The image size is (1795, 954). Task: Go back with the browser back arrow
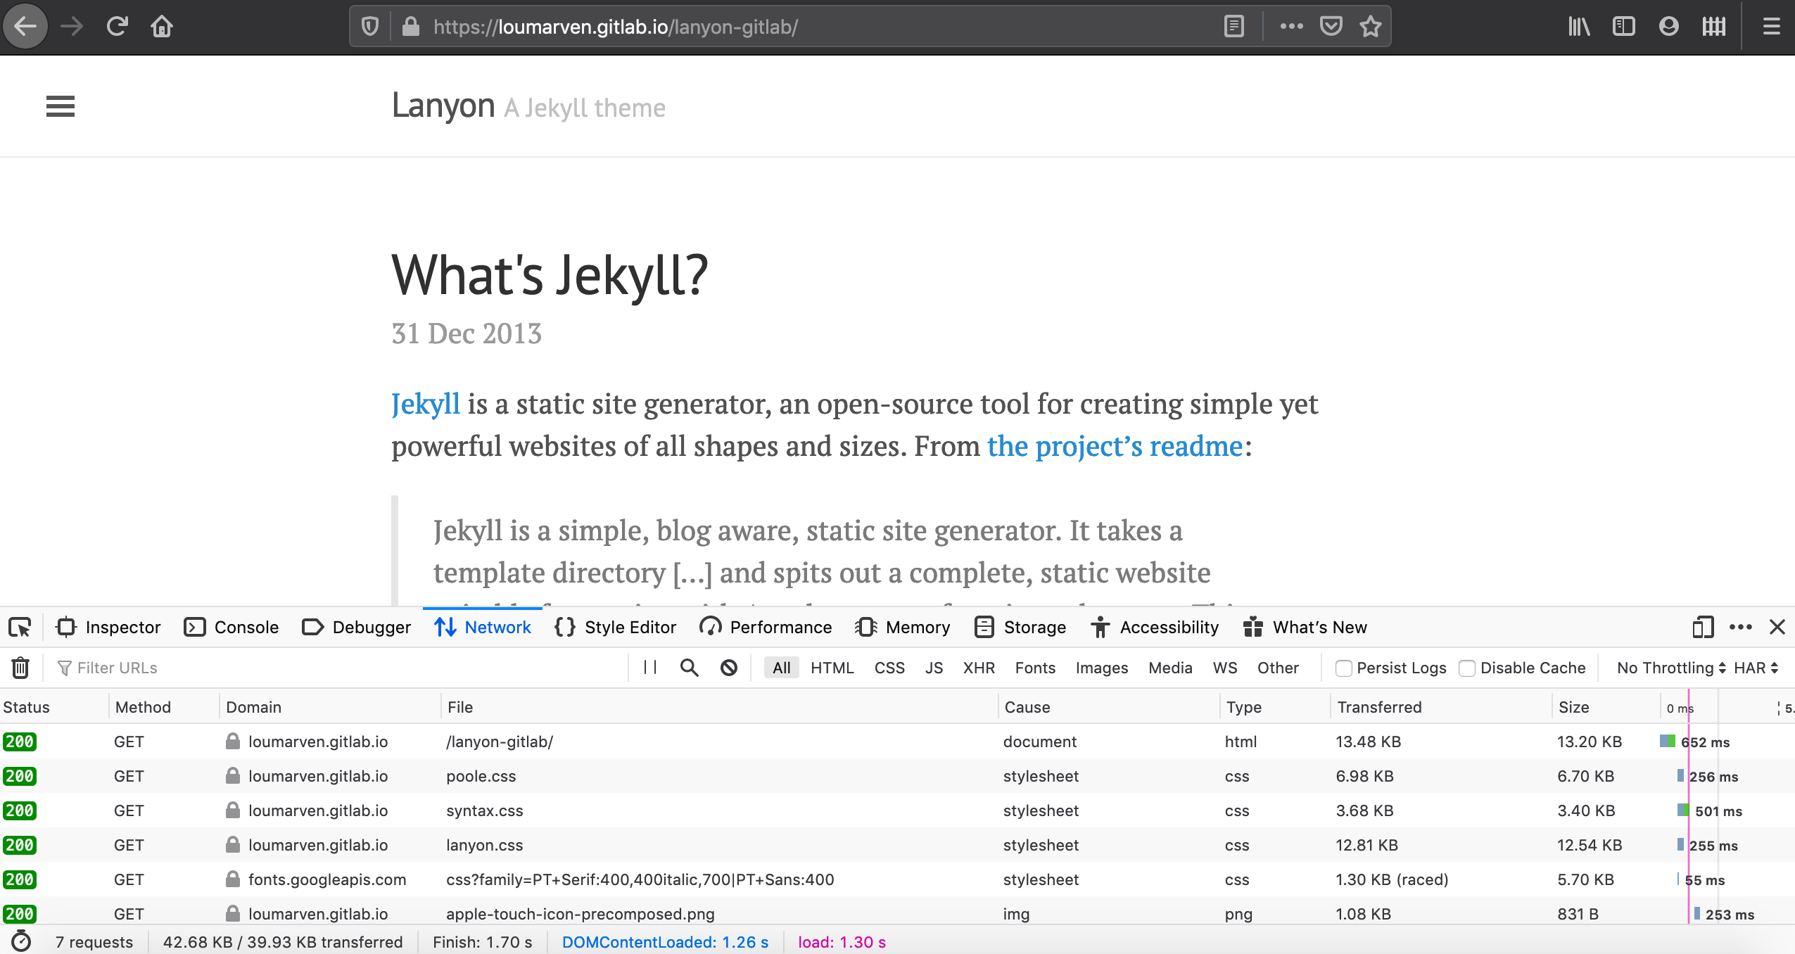click(25, 27)
